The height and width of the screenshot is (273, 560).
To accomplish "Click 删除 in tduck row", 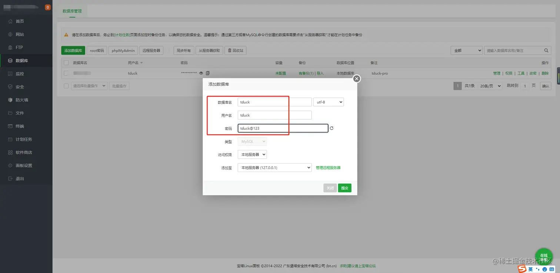I will 545,73.
